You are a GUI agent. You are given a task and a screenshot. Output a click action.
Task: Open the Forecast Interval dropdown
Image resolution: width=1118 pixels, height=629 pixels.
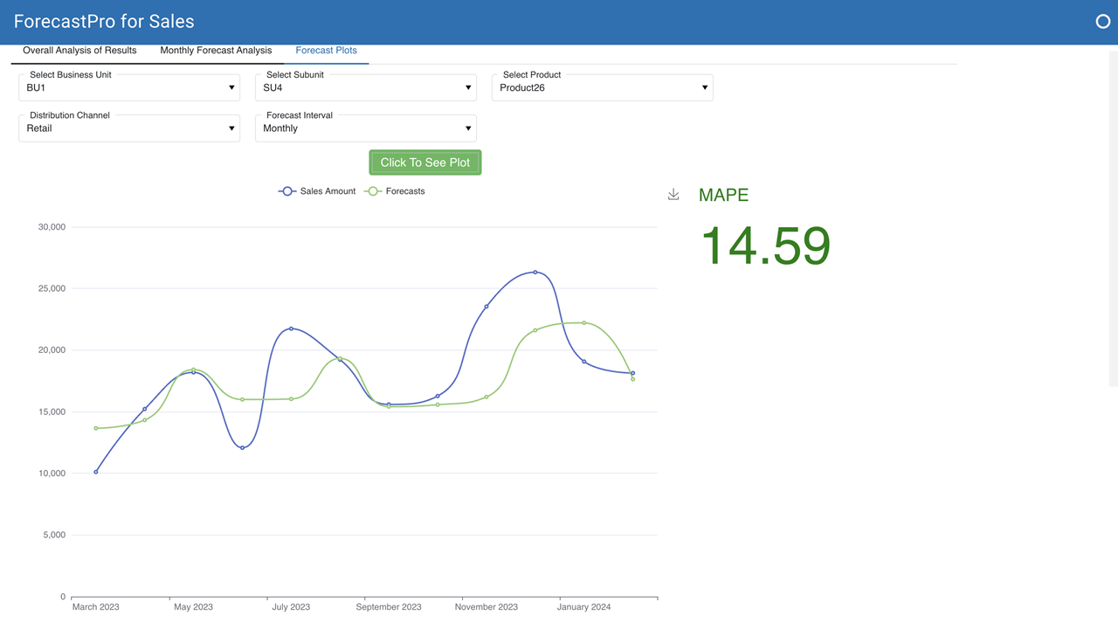click(366, 128)
